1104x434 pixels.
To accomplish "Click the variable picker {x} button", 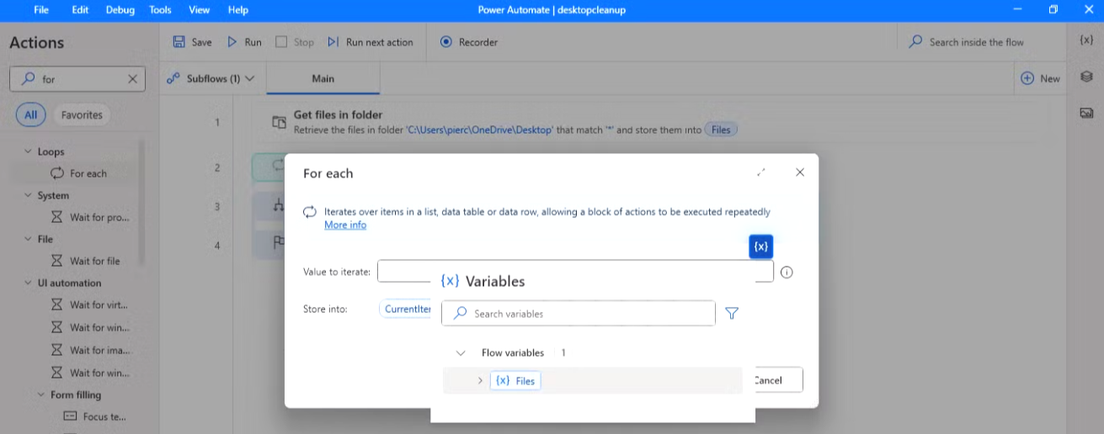I will [761, 246].
